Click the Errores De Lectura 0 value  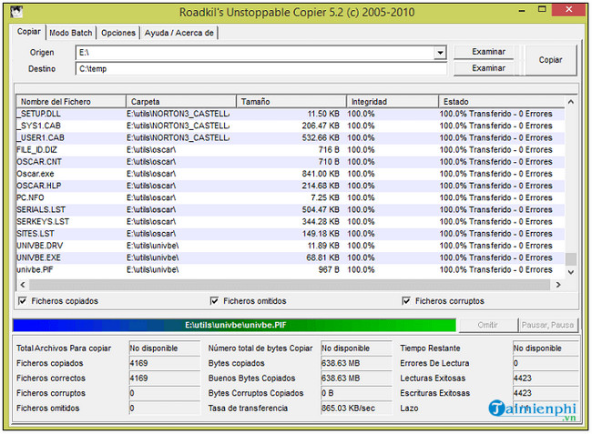(546, 363)
